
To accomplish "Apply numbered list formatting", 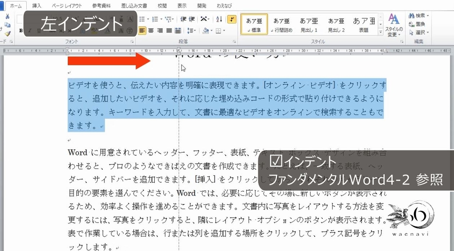I will [x=154, y=19].
